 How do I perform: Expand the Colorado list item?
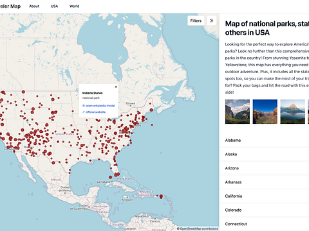click(265, 210)
